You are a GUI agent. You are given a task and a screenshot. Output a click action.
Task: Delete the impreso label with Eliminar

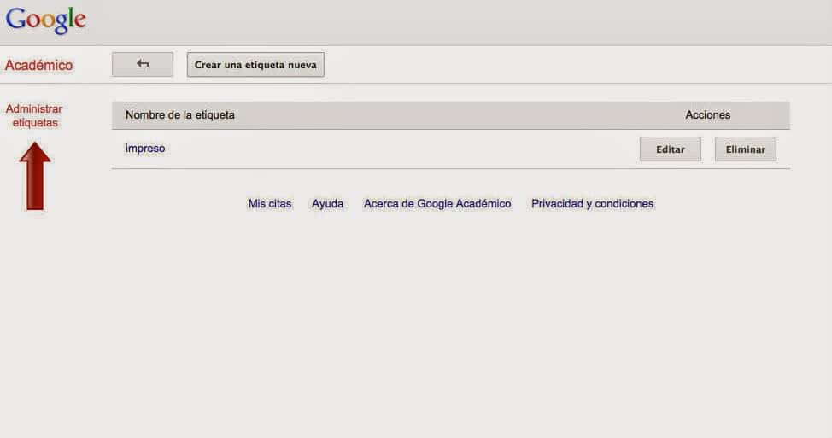pos(746,149)
